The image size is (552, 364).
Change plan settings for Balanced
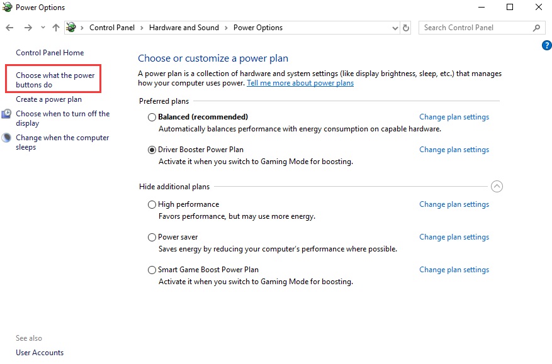point(454,117)
